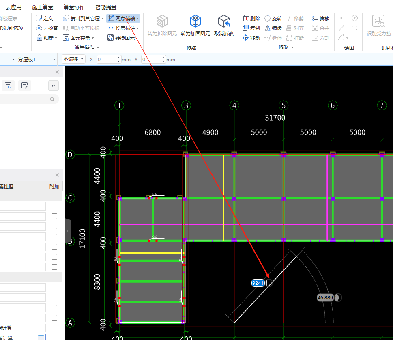Click the second panel edit icon
393x340 pixels.
pyautogui.click(x=25, y=86)
